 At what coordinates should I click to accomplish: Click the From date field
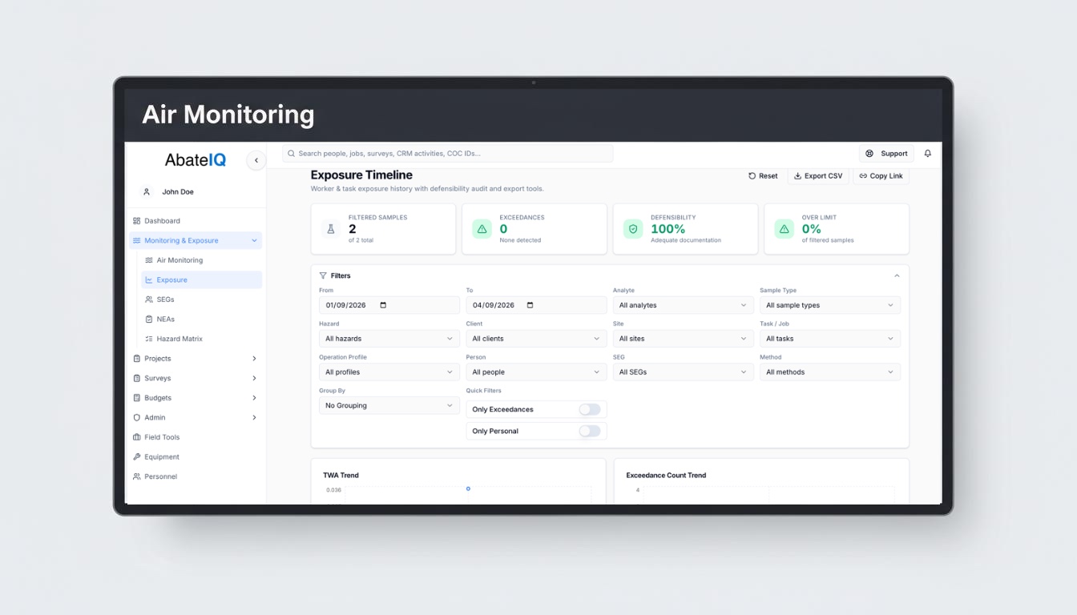(x=389, y=305)
